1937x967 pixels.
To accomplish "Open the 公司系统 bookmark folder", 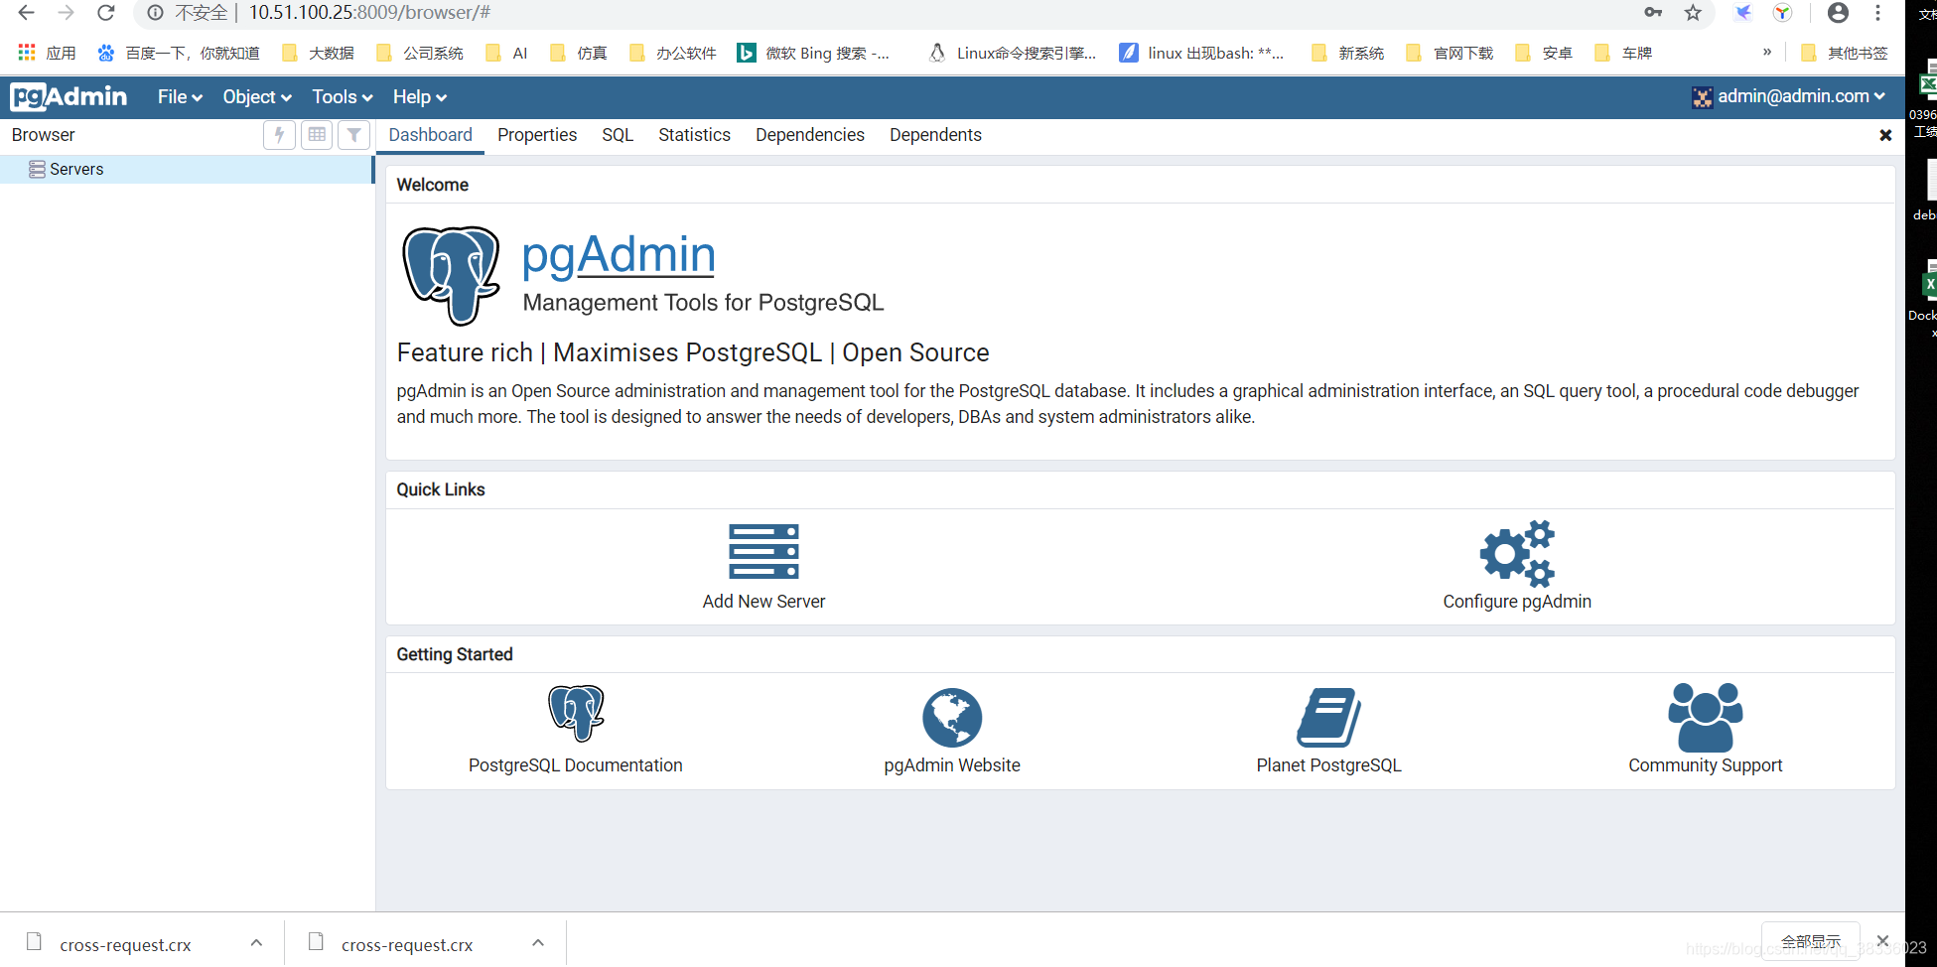I will coord(420,53).
